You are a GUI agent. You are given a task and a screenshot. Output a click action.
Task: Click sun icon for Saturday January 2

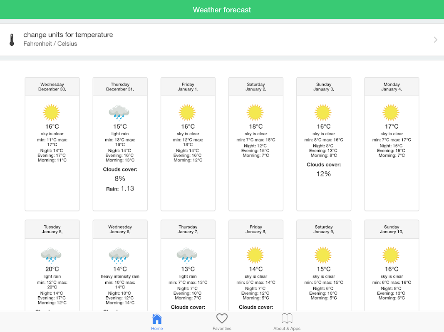255,112
